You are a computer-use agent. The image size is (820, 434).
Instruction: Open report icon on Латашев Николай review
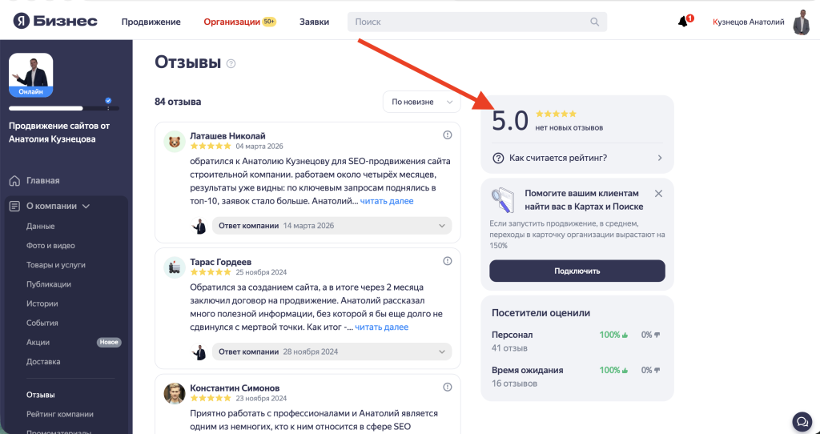447,135
